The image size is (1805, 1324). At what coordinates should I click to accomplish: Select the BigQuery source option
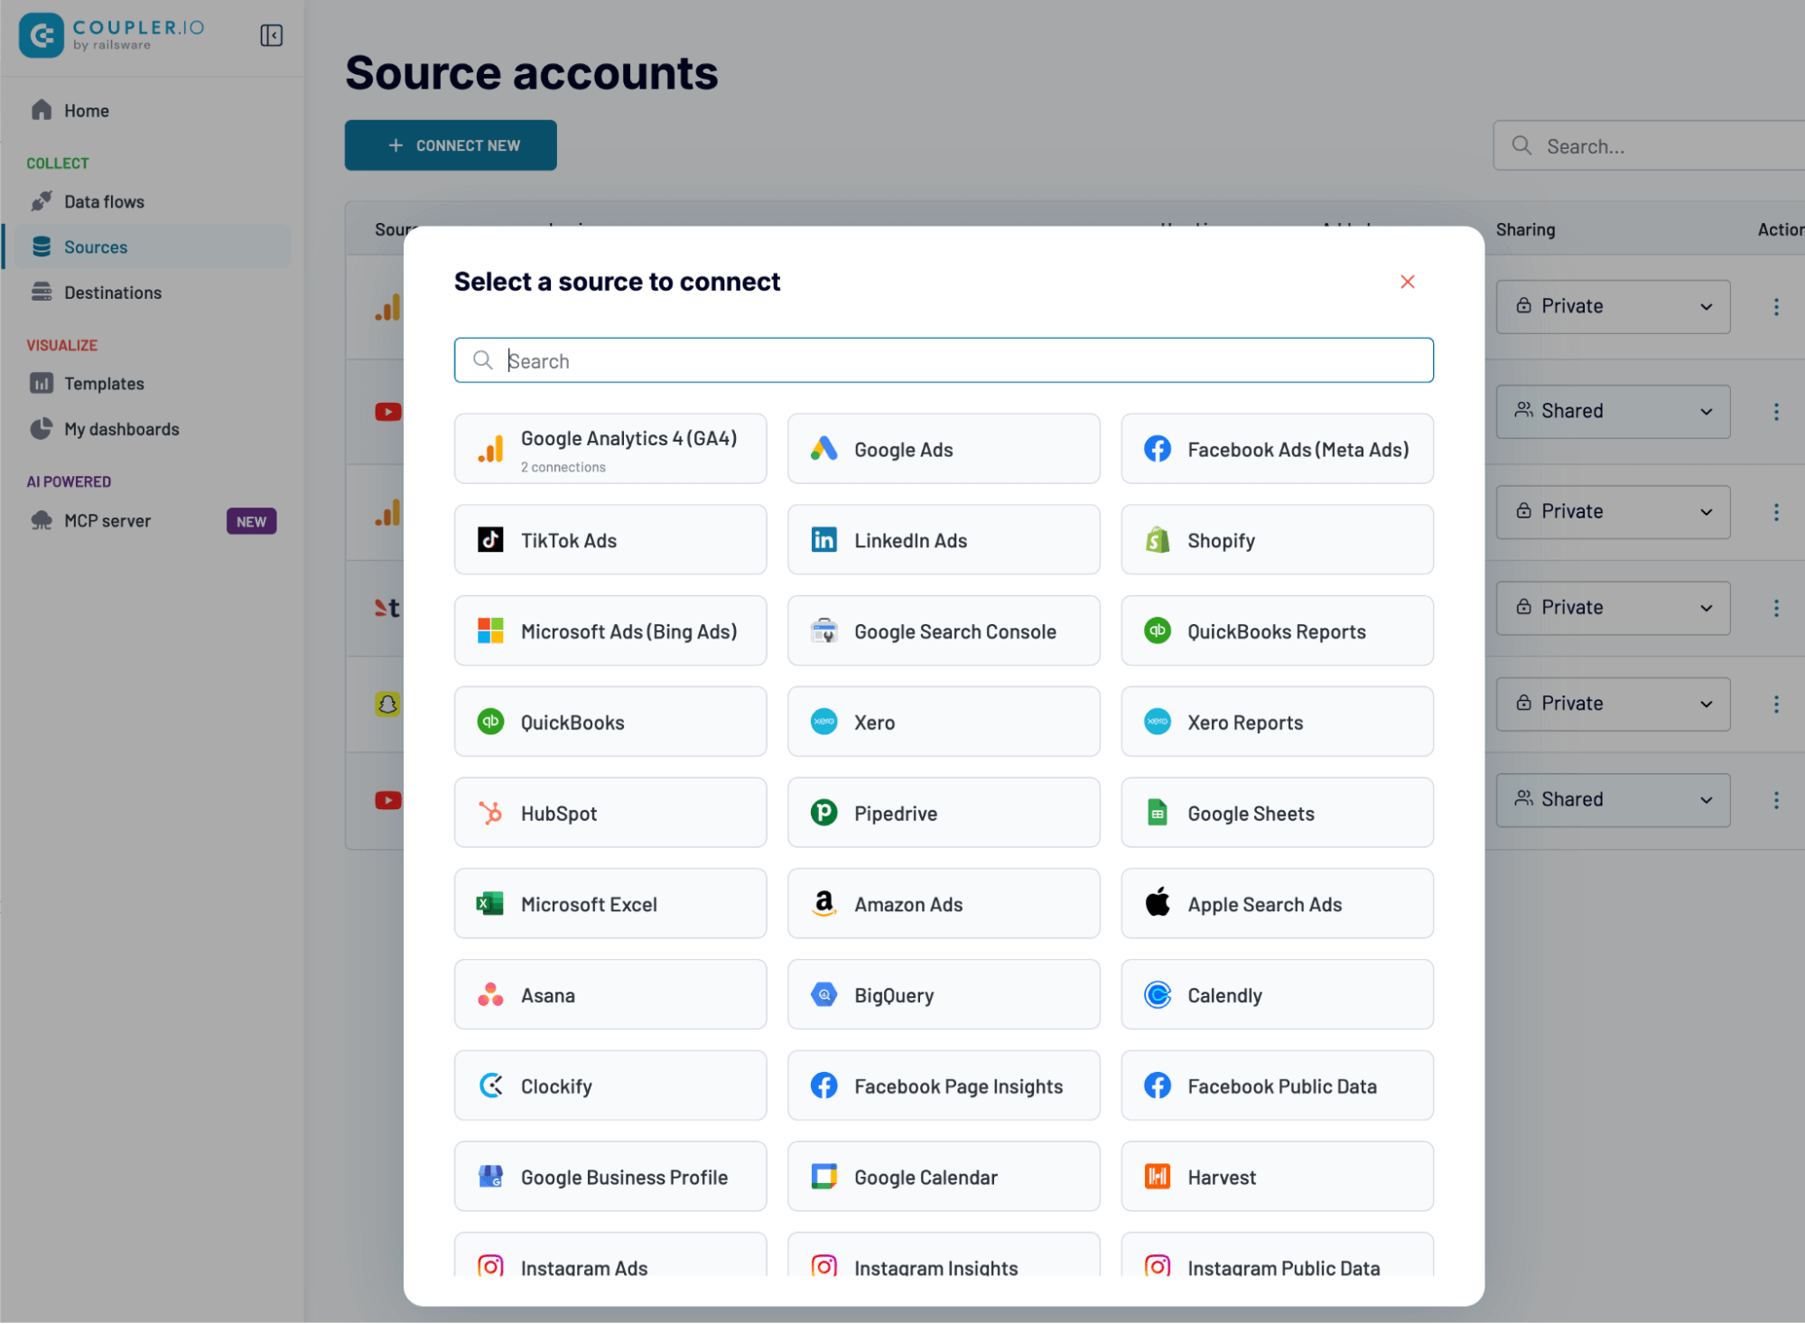tap(943, 994)
